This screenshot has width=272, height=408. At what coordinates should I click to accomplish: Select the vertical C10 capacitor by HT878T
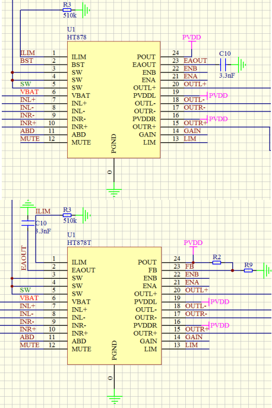[28, 223]
